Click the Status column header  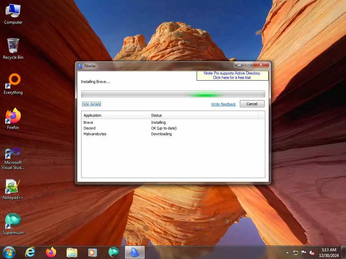203,115
